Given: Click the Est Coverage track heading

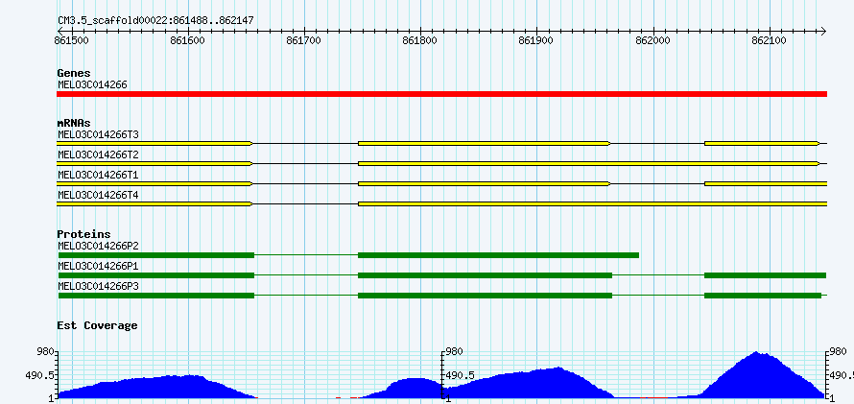Looking at the screenshot, I should tap(97, 325).
